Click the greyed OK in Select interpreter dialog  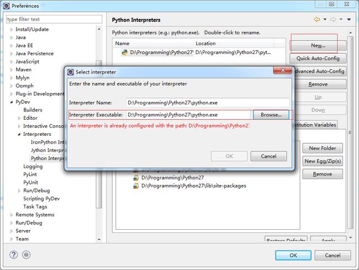pos(229,156)
